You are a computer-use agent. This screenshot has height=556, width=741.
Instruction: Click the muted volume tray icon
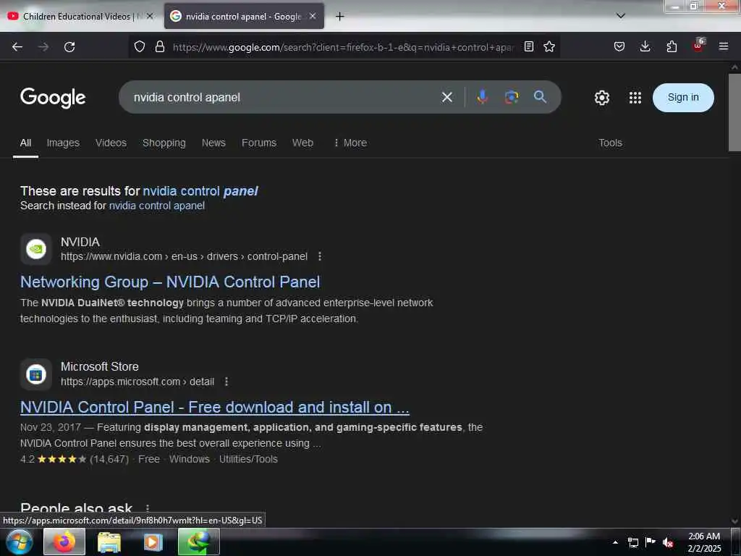(668, 542)
